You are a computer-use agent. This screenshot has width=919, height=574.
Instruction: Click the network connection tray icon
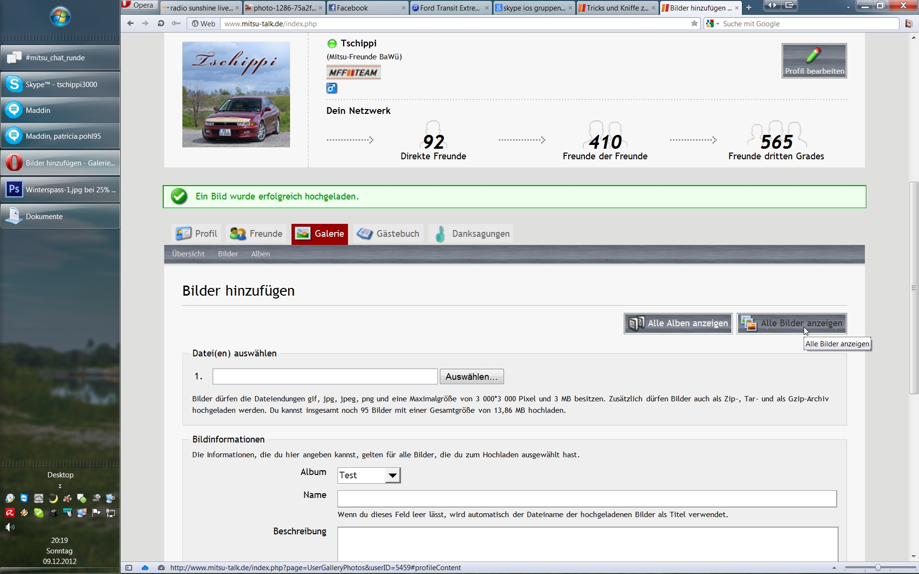pos(110,513)
